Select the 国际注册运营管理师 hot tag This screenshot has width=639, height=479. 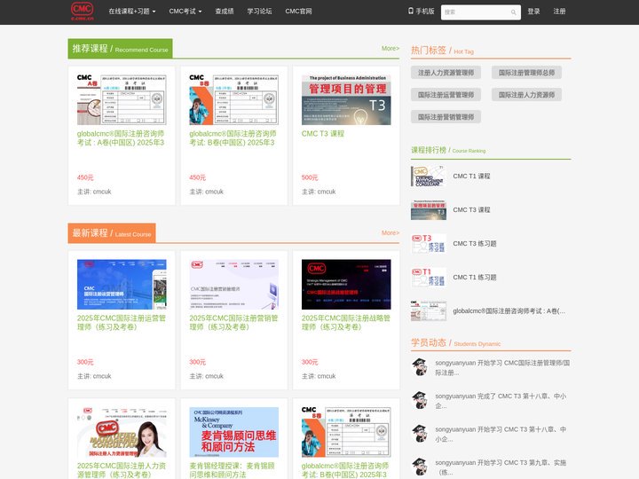pos(446,95)
